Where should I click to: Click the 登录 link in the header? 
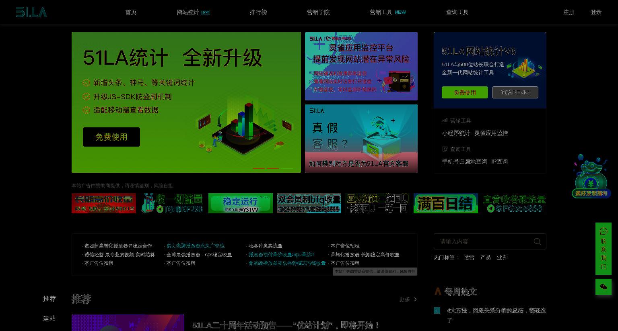pyautogui.click(x=596, y=12)
